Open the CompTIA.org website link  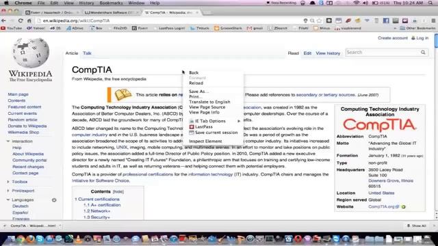pos(381,206)
